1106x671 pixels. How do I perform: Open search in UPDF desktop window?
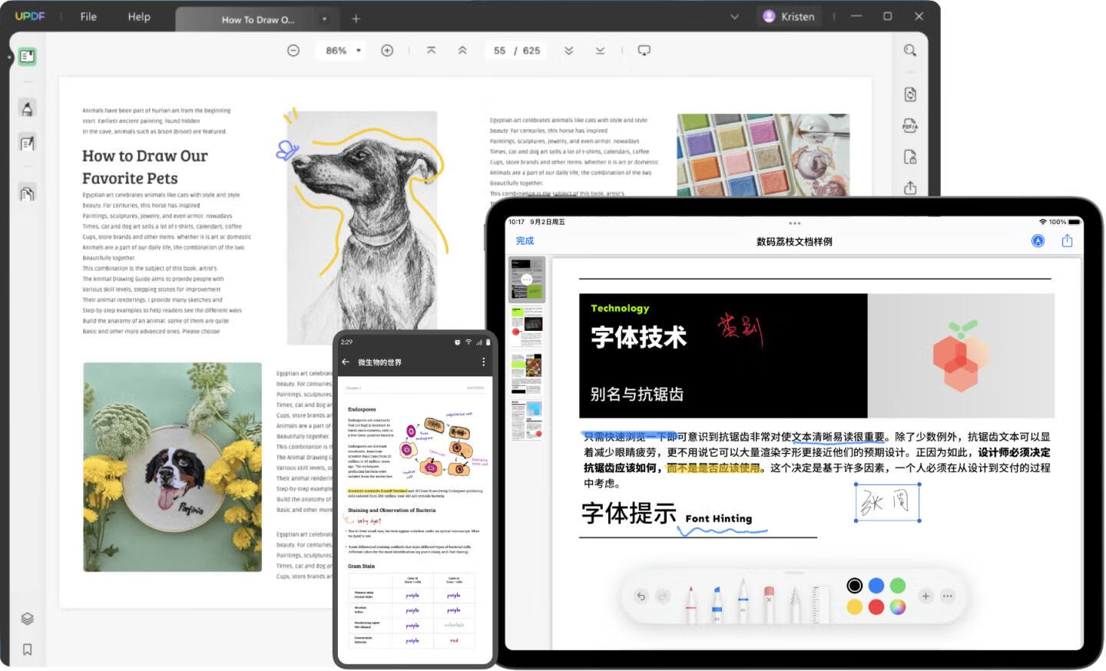[x=910, y=51]
